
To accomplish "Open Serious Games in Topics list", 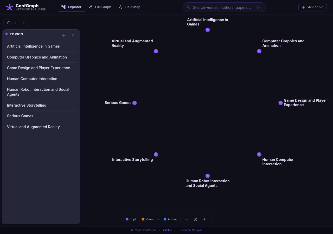I will [41, 116].
